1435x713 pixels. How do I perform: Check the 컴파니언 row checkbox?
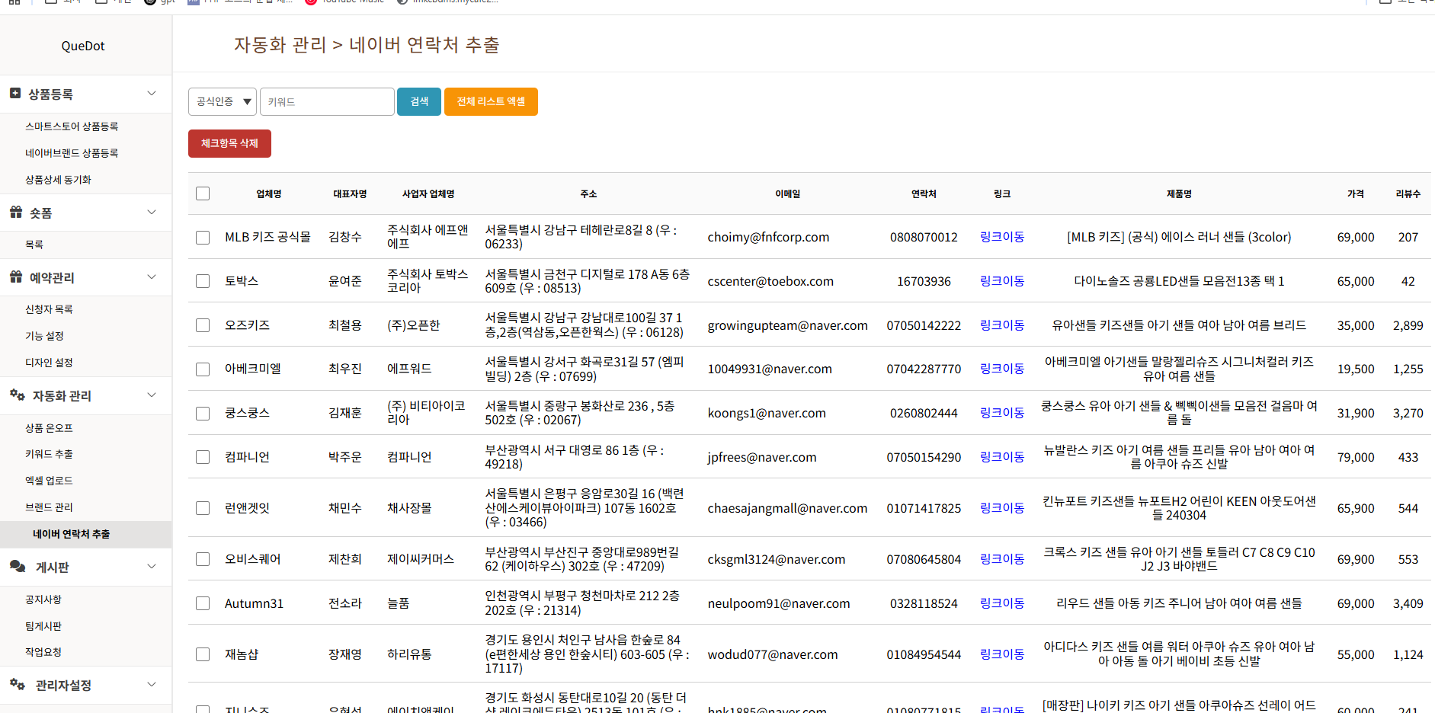[203, 457]
